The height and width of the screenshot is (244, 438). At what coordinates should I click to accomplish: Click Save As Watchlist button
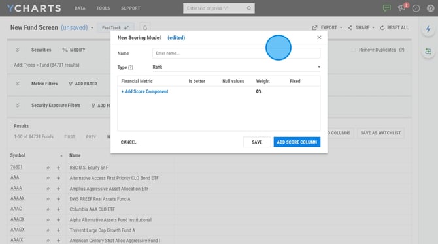[x=380, y=133]
